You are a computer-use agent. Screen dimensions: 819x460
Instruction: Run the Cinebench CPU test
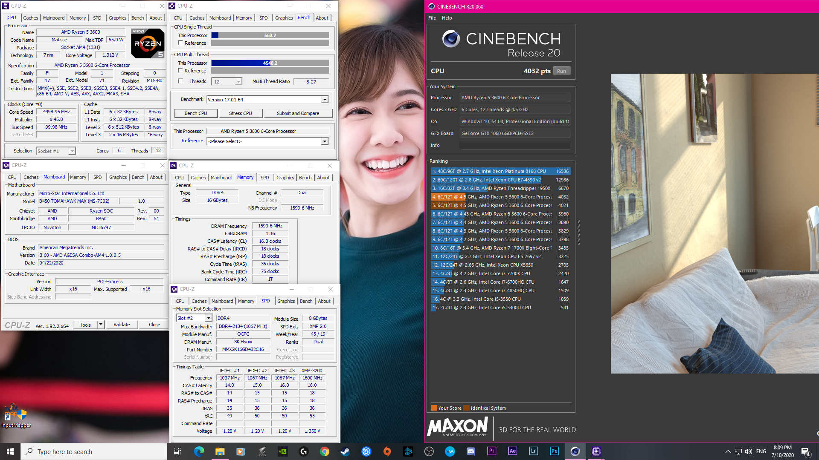561,71
